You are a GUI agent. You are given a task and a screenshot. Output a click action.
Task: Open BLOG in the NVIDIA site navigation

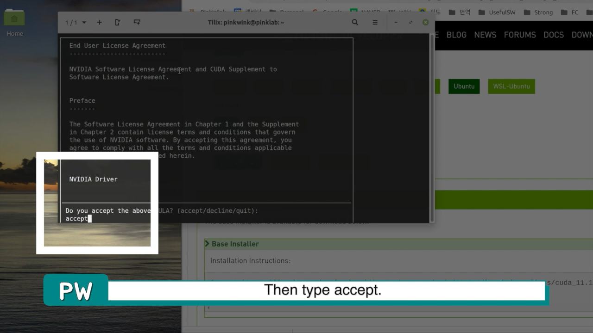tap(456, 35)
